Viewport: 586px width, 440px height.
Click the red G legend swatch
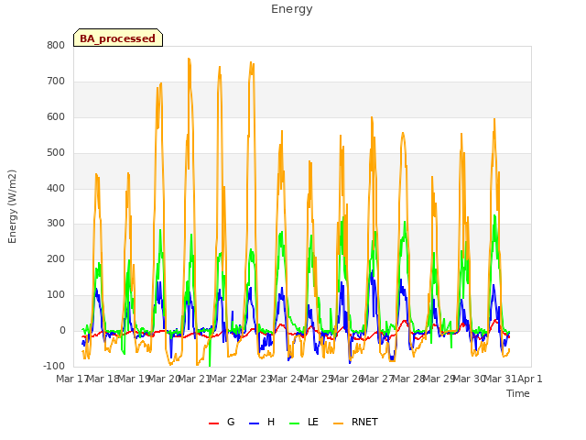point(213,423)
